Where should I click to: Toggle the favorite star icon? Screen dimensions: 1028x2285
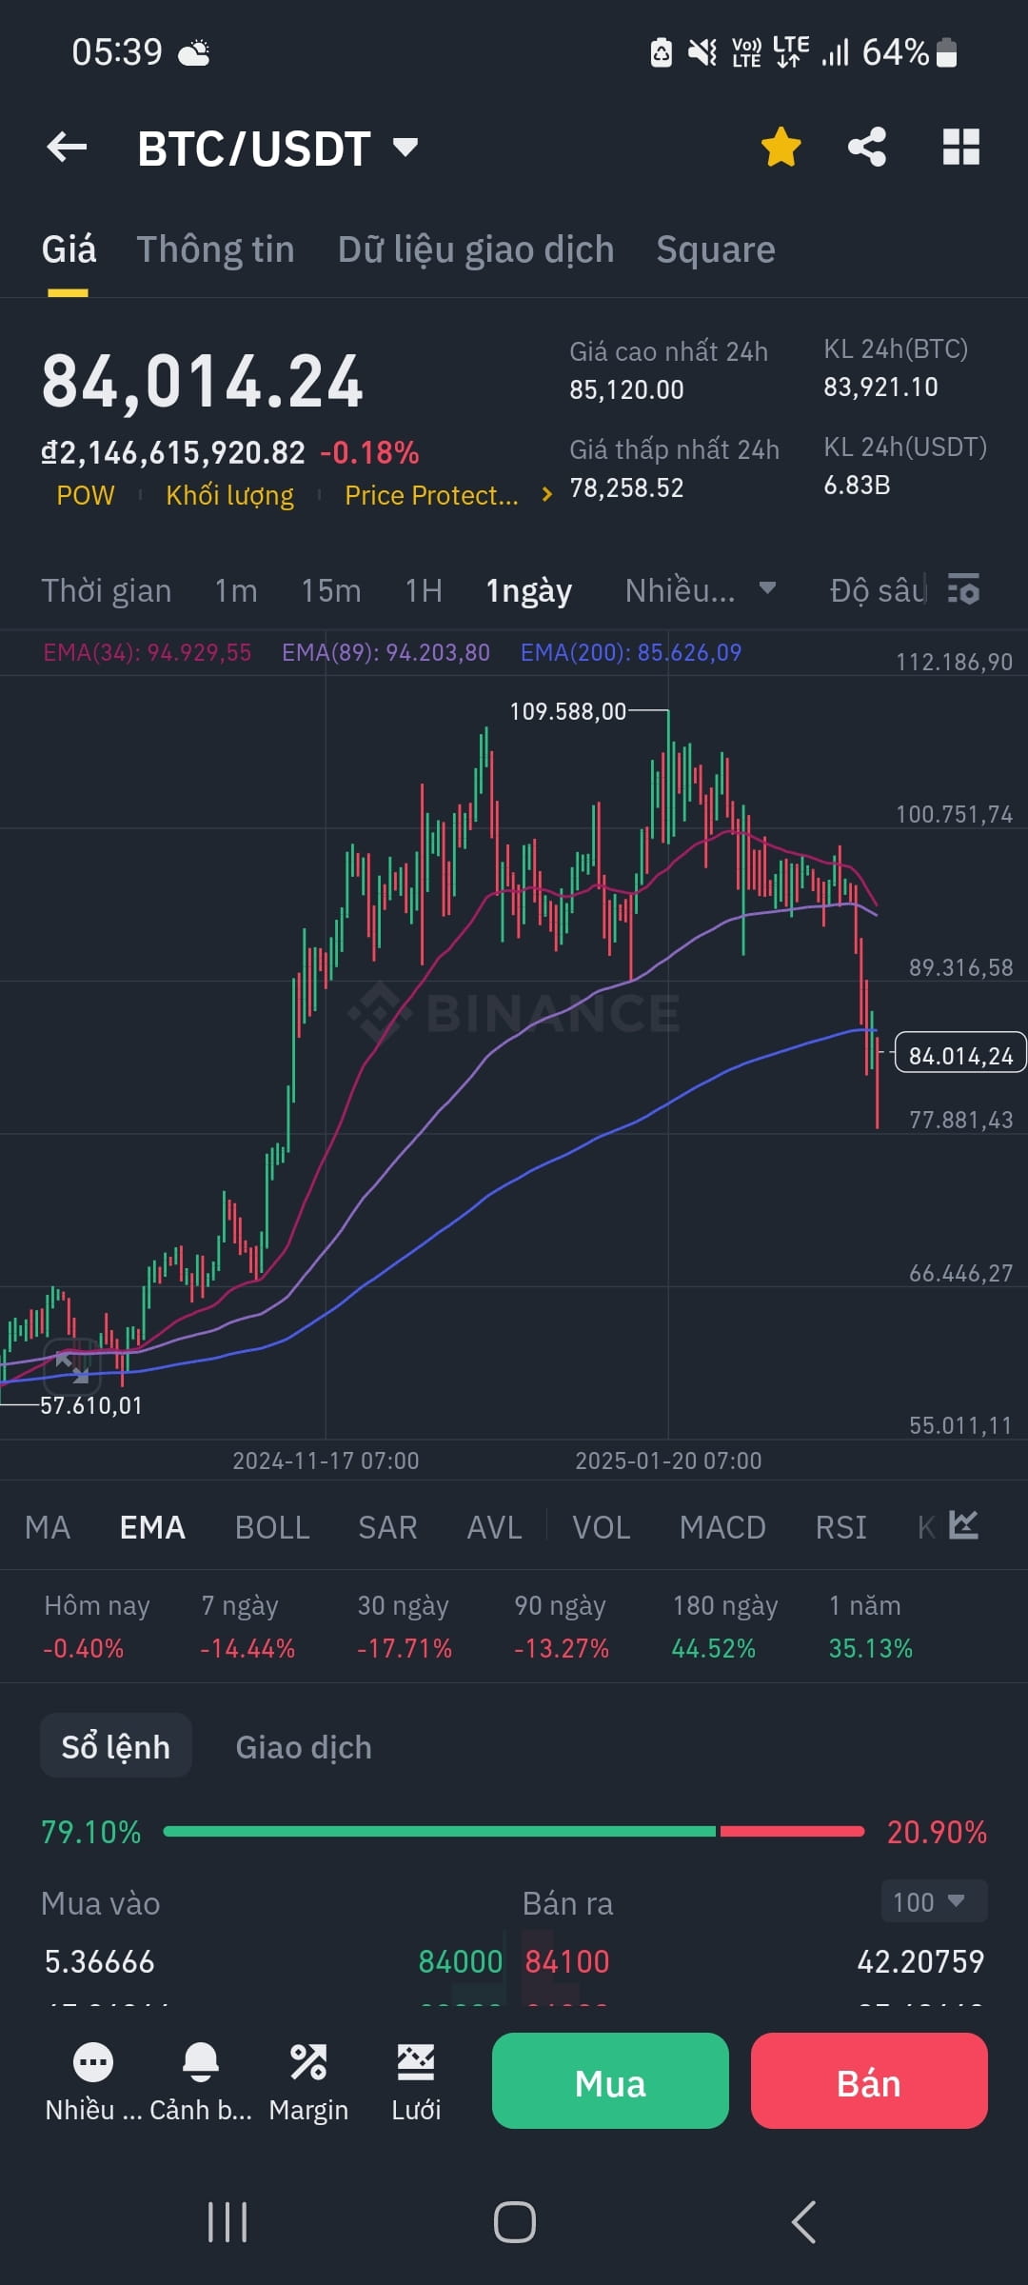tap(781, 148)
